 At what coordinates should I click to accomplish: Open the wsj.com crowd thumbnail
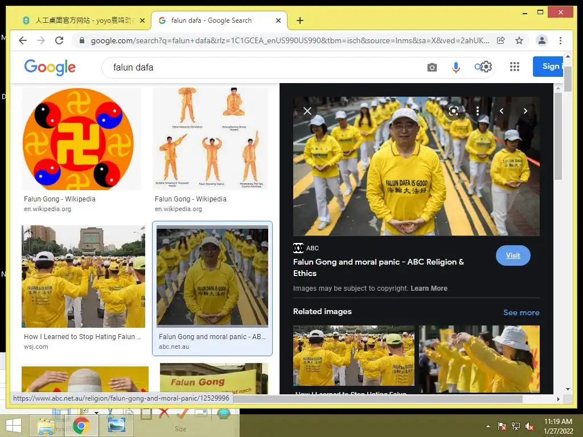(83, 277)
